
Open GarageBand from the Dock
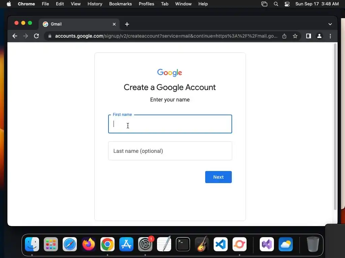pos(202,244)
